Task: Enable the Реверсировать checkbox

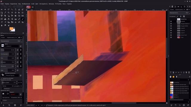Action: (3, 89)
